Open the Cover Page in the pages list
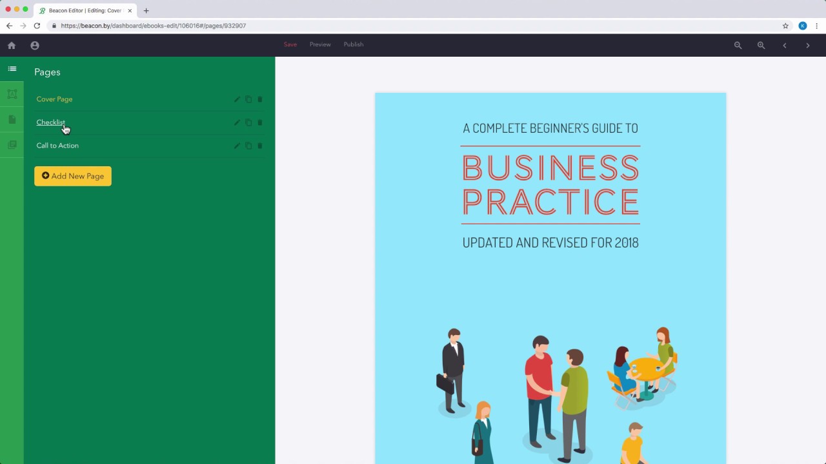The height and width of the screenshot is (464, 826). tap(54, 99)
